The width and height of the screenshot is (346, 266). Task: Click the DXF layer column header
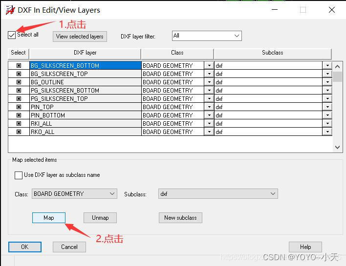(85, 53)
